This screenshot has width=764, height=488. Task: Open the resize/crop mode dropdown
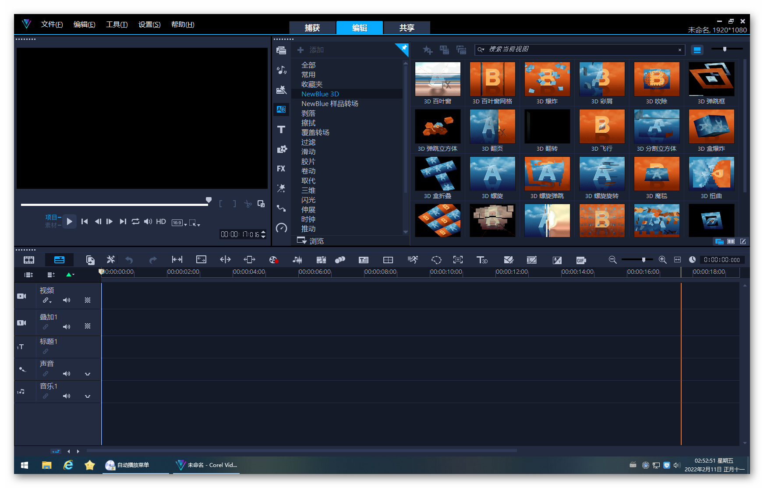click(194, 223)
